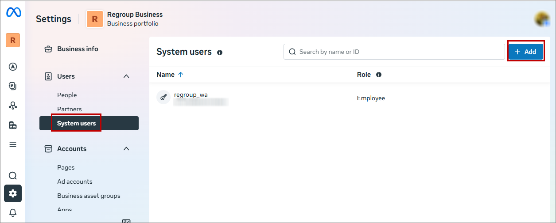Open the connected nodes icon in left rail
556x223 pixels.
click(13, 106)
